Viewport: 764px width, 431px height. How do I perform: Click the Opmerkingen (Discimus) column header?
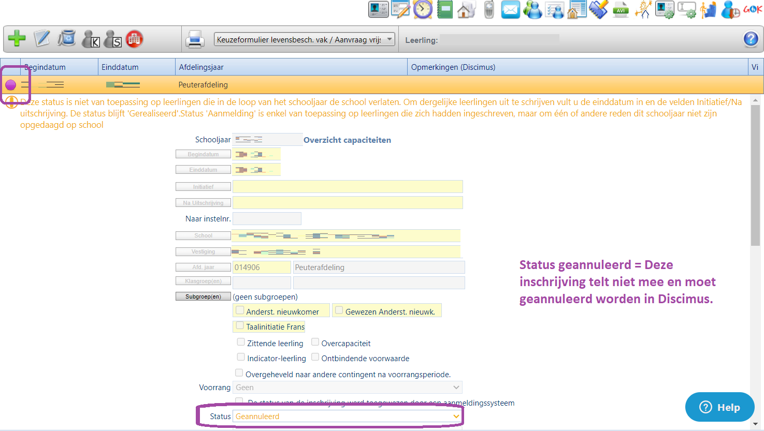click(x=577, y=67)
